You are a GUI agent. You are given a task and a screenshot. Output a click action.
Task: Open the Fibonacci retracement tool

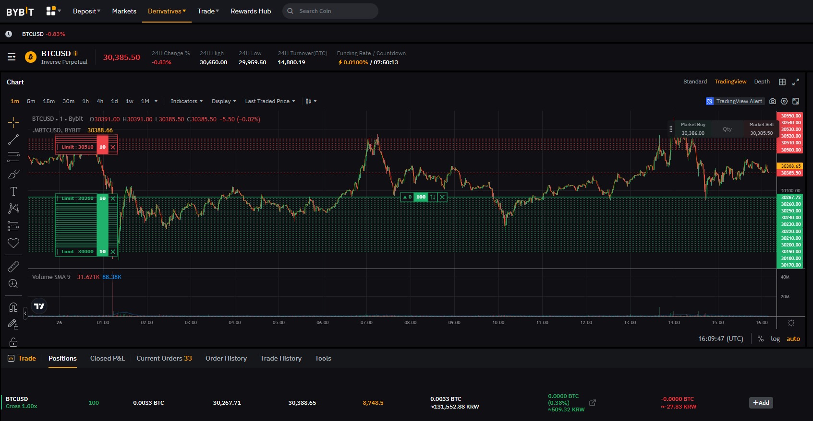click(13, 157)
